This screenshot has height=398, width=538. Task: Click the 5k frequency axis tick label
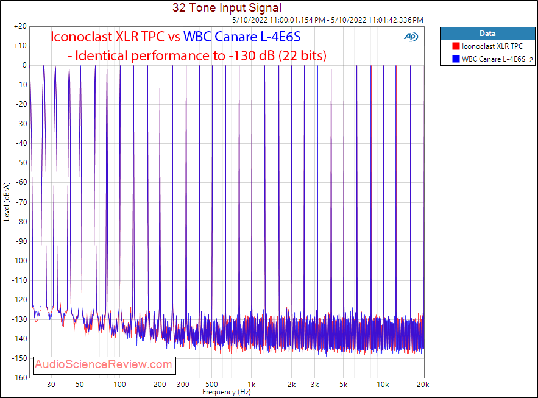344,385
